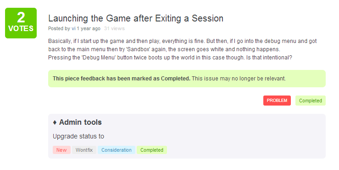Click the large vote number 2
Viewport: 339px width, 170px height.
coord(21,17)
